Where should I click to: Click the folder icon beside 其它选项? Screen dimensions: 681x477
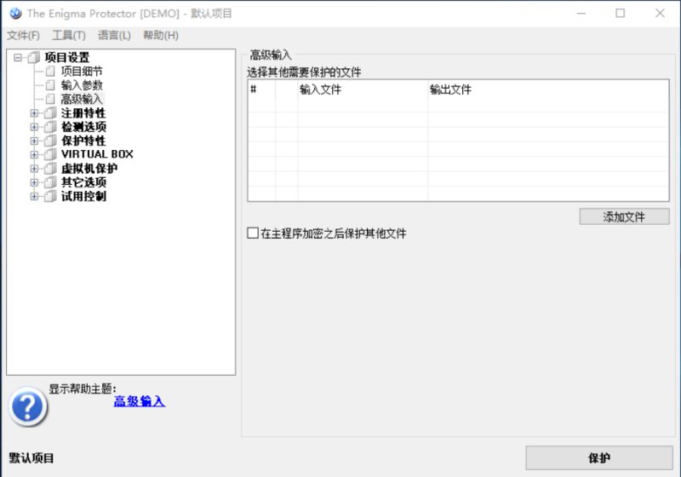coord(50,182)
